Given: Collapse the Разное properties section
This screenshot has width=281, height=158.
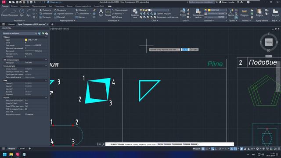Looking at the screenshot, I should (x=46, y=97).
